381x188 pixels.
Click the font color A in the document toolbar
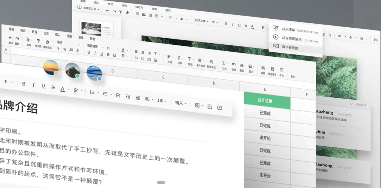tap(63, 89)
